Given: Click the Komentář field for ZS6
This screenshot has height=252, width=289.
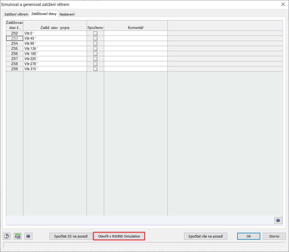Looking at the screenshot, I should [x=136, y=54].
